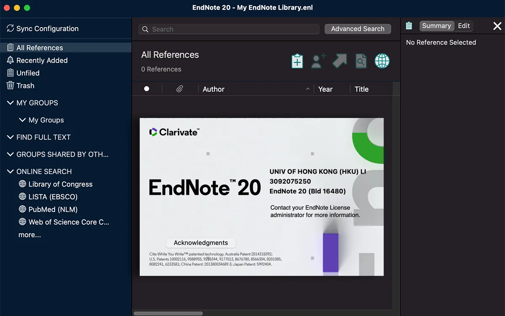Click the Trash bin icon
This screenshot has width=505, height=316.
[11, 86]
